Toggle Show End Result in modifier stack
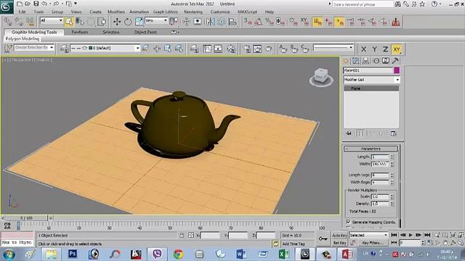 pos(361,133)
